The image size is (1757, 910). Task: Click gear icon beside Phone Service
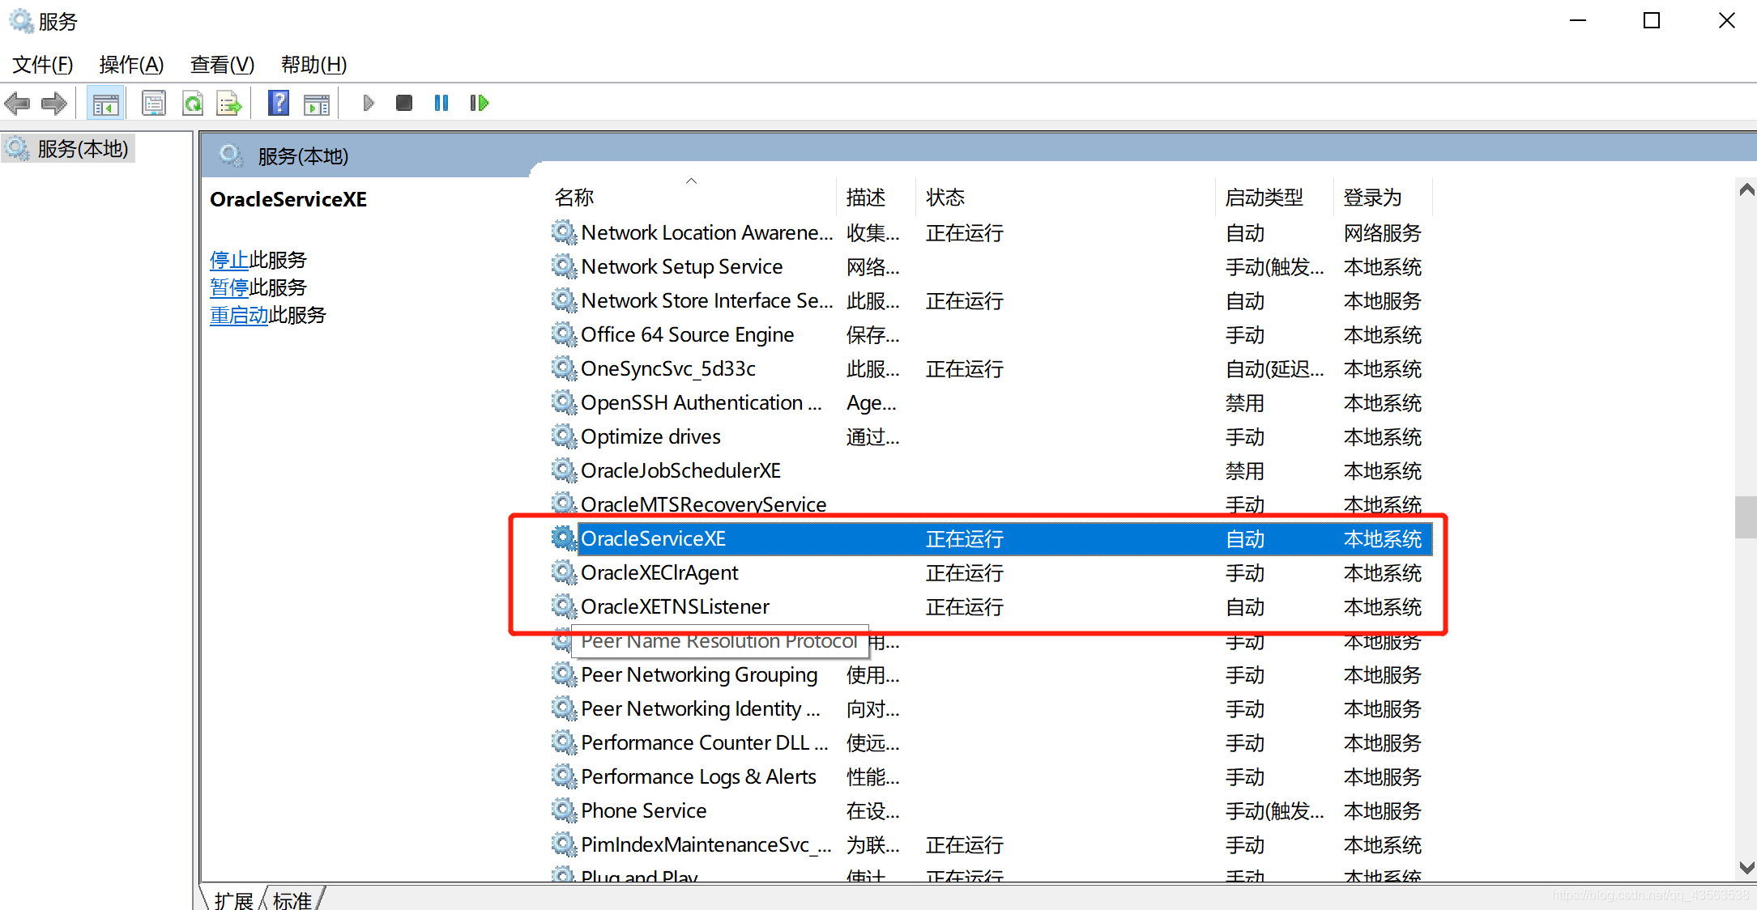564,810
